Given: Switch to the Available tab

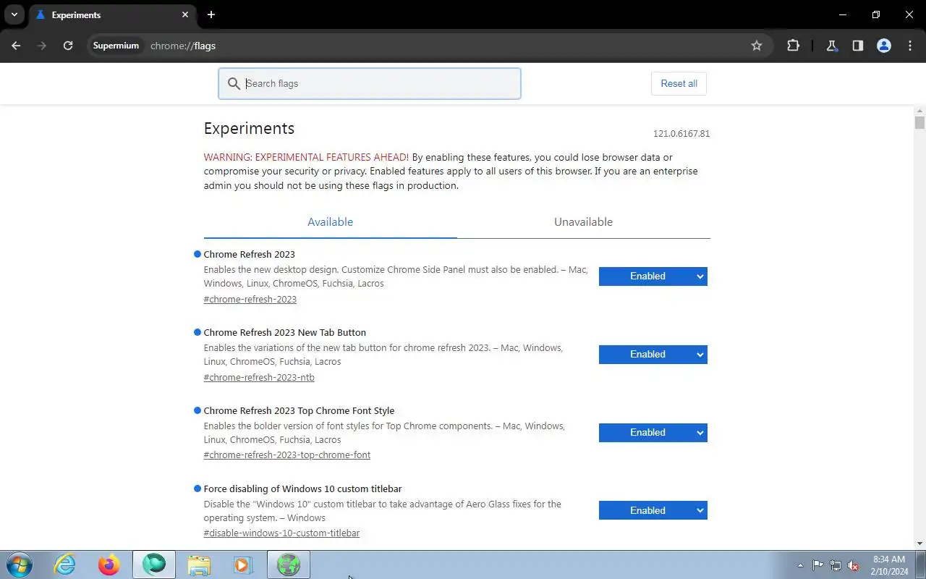Looking at the screenshot, I should point(330,222).
